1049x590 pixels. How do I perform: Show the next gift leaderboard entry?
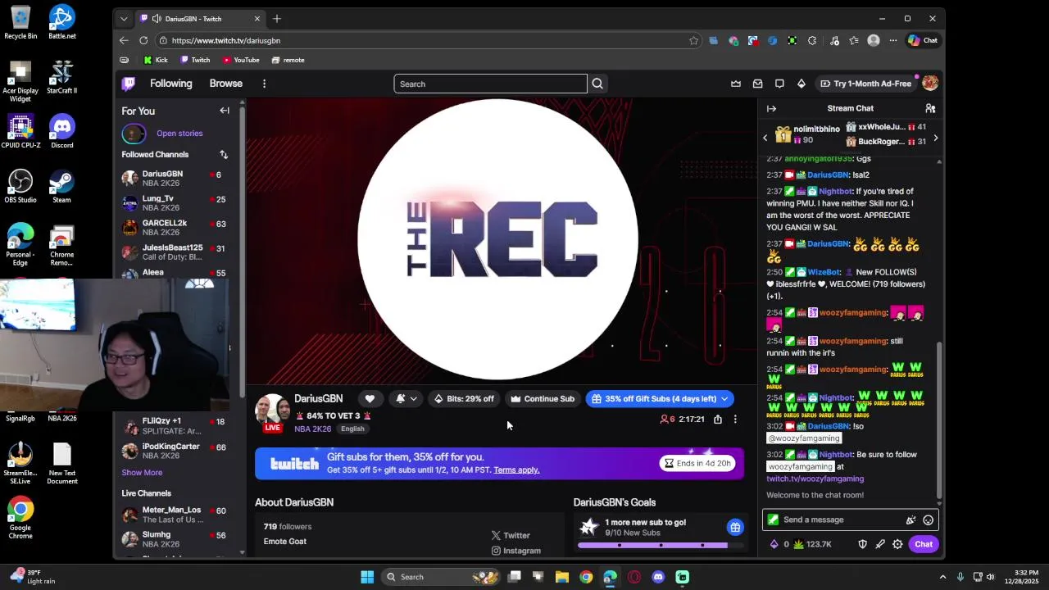[935, 138]
